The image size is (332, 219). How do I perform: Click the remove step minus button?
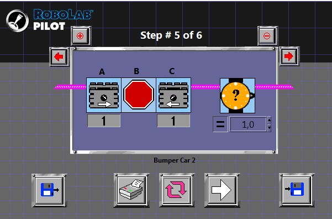[x=267, y=35]
